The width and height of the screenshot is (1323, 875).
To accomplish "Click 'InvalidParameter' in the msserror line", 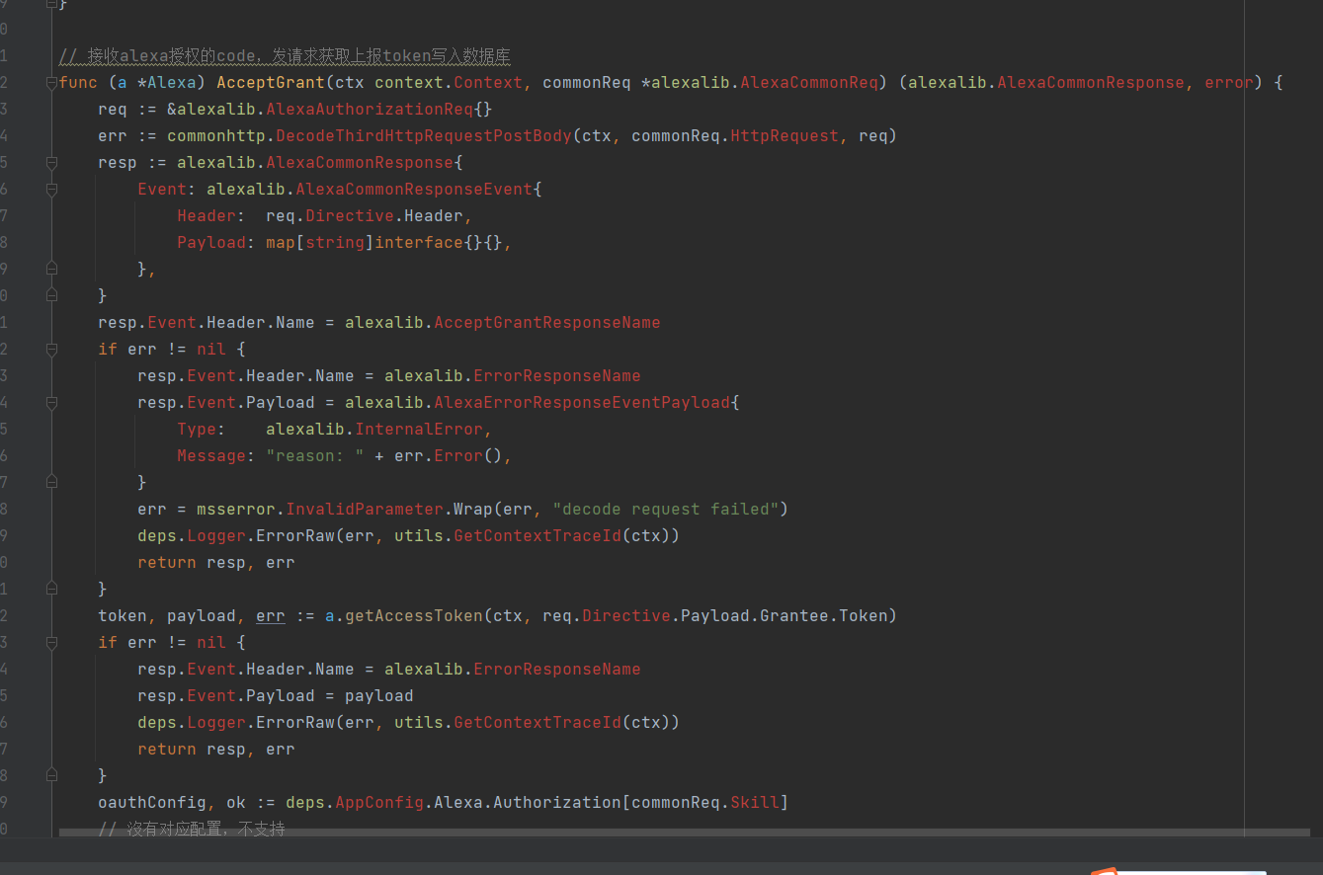I will tap(365, 510).
